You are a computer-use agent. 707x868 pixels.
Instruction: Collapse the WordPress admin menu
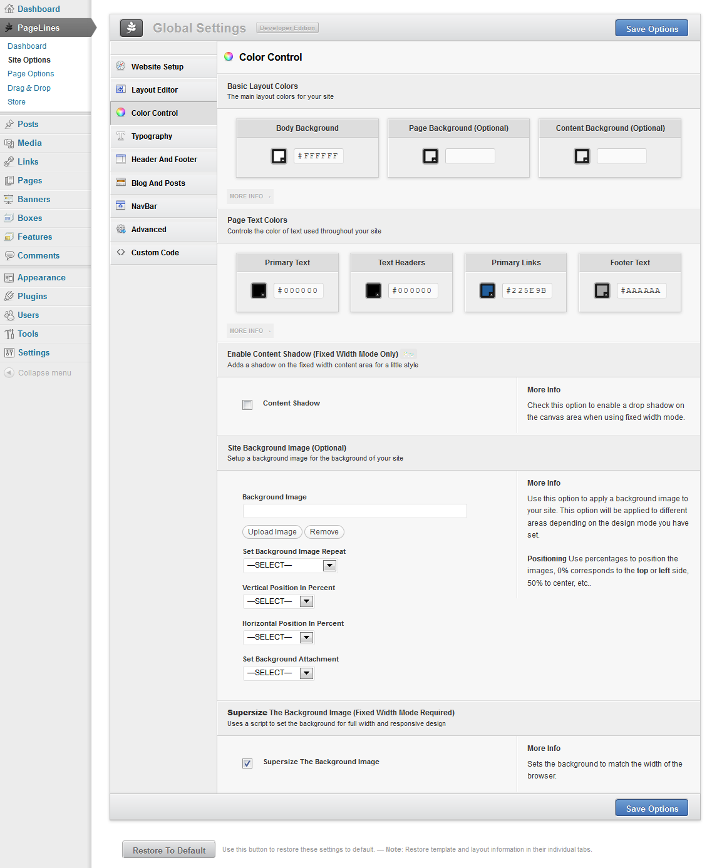pyautogui.click(x=38, y=373)
